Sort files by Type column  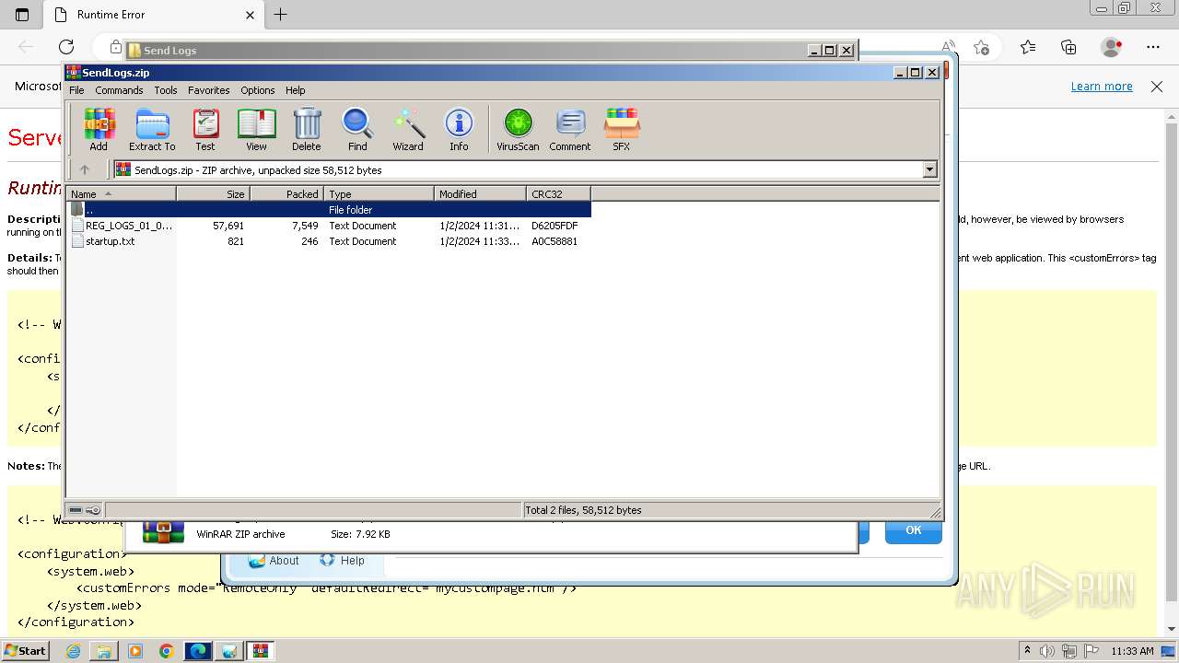[x=379, y=194]
